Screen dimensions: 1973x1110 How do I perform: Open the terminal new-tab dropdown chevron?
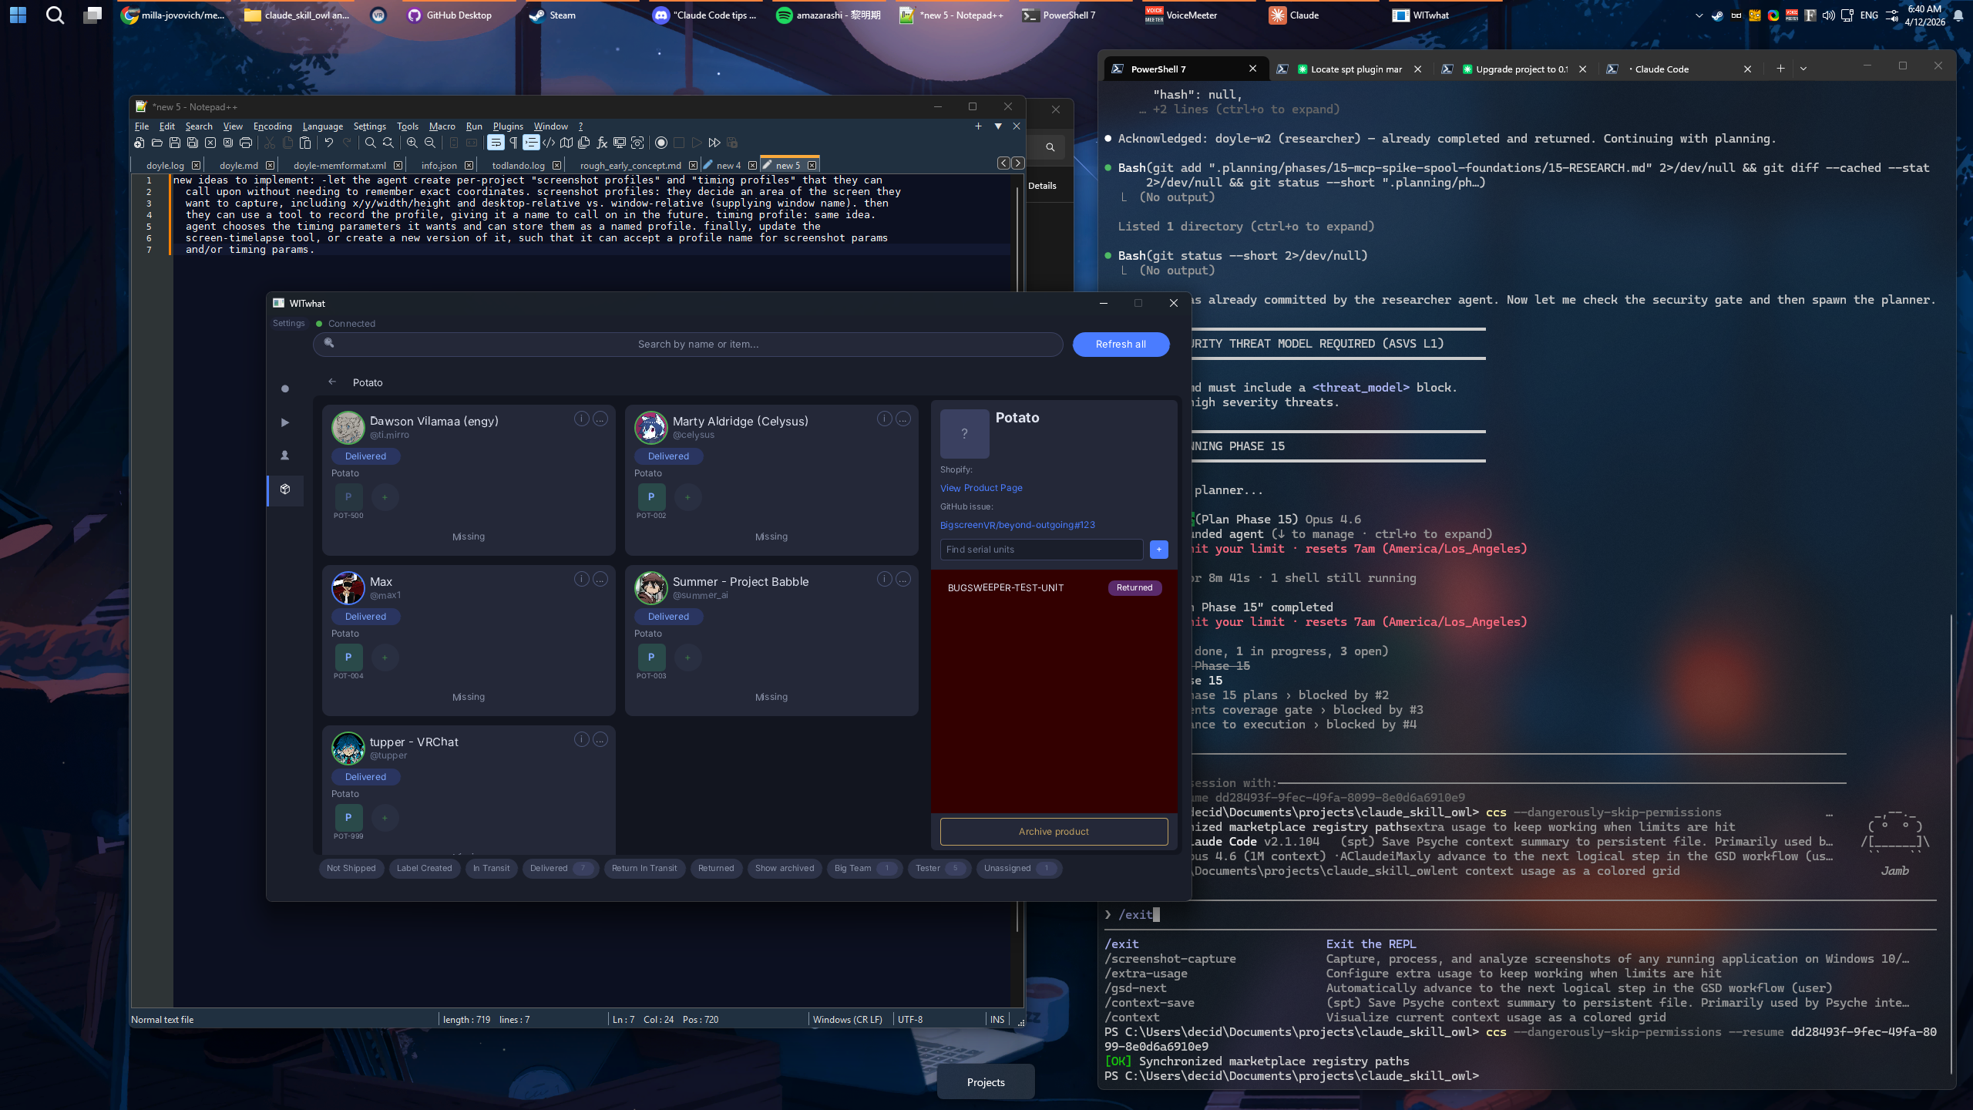point(1803,69)
